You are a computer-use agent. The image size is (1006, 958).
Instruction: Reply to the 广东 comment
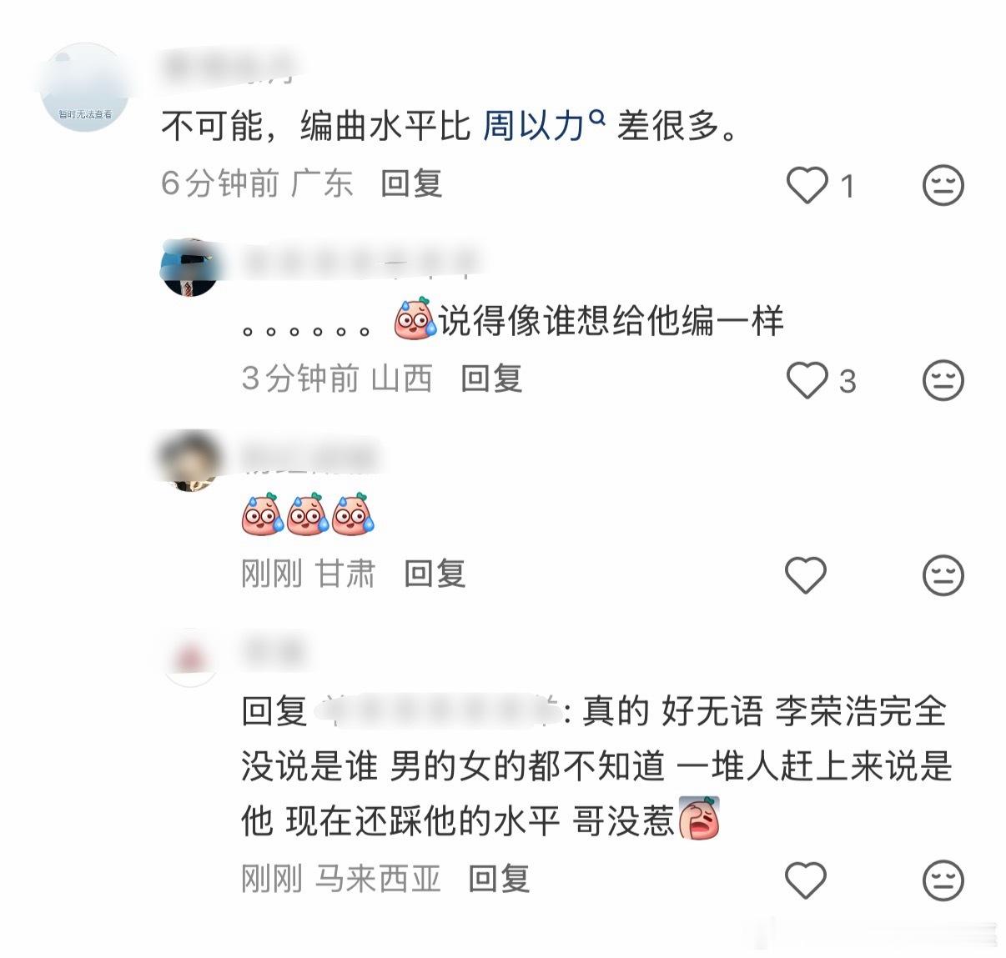[x=411, y=183]
